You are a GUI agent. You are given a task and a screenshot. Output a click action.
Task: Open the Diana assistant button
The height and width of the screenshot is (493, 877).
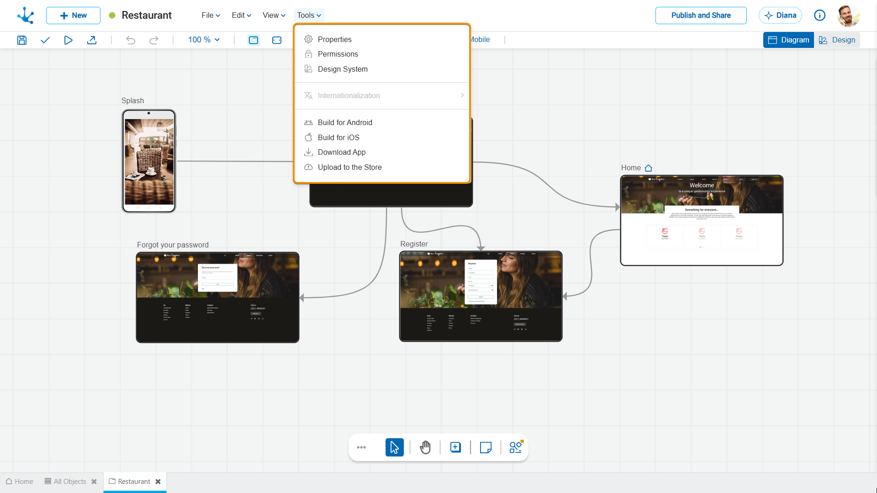(x=780, y=16)
